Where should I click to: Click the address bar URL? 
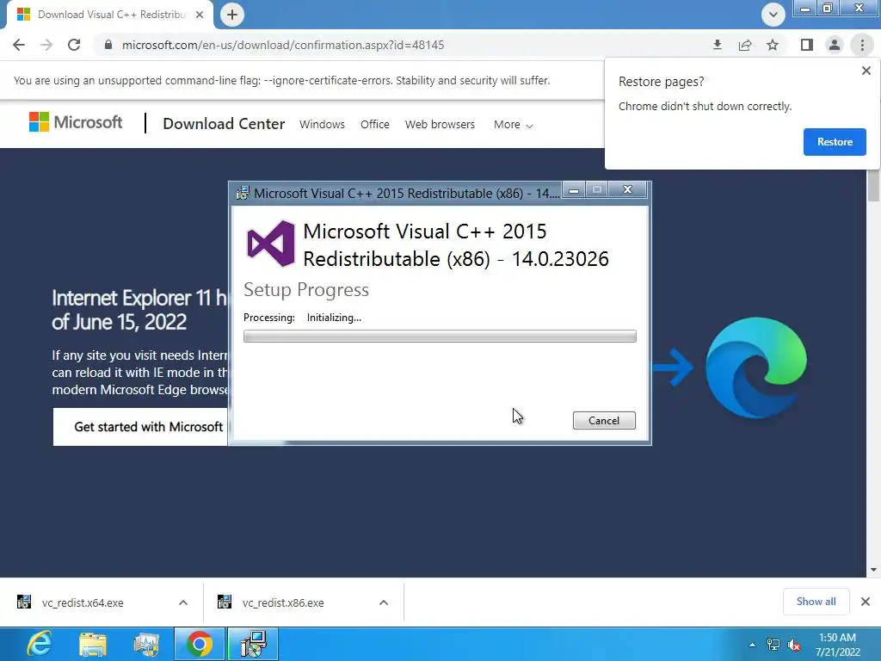(283, 45)
